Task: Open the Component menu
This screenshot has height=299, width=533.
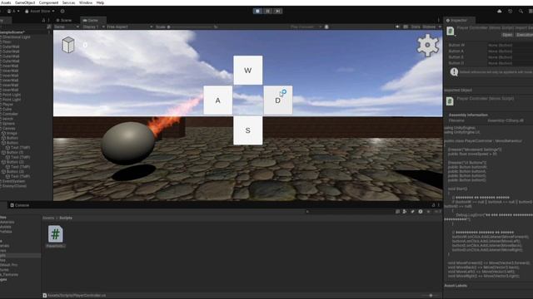Action: tap(48, 2)
